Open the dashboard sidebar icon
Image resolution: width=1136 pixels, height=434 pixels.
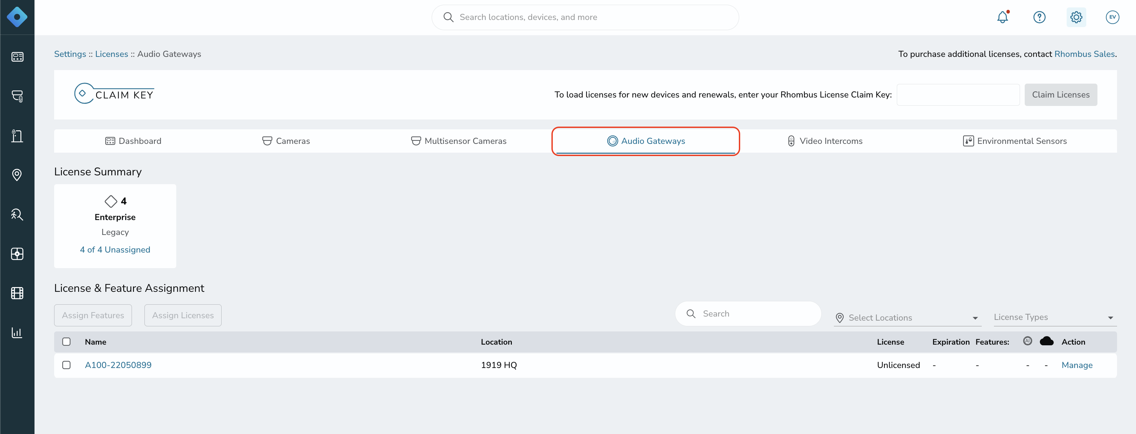pos(17,57)
